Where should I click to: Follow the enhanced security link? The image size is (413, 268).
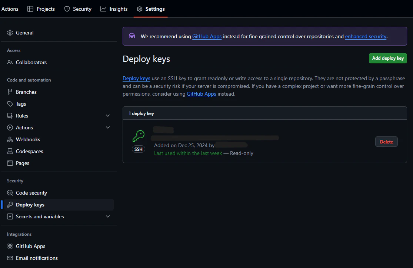(366, 36)
